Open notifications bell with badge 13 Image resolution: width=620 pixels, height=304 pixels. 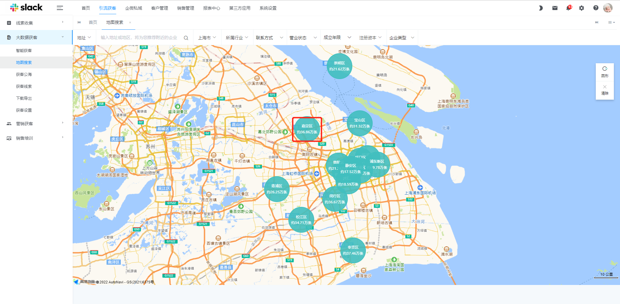pyautogui.click(x=569, y=8)
